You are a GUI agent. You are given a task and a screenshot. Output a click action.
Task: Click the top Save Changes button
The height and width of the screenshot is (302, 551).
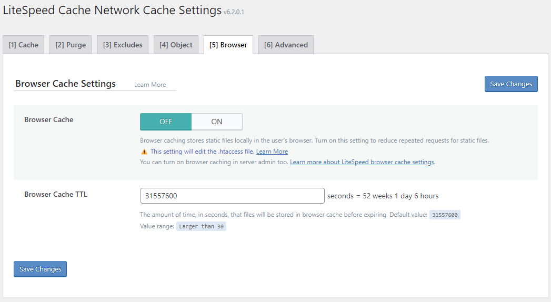[x=511, y=84]
